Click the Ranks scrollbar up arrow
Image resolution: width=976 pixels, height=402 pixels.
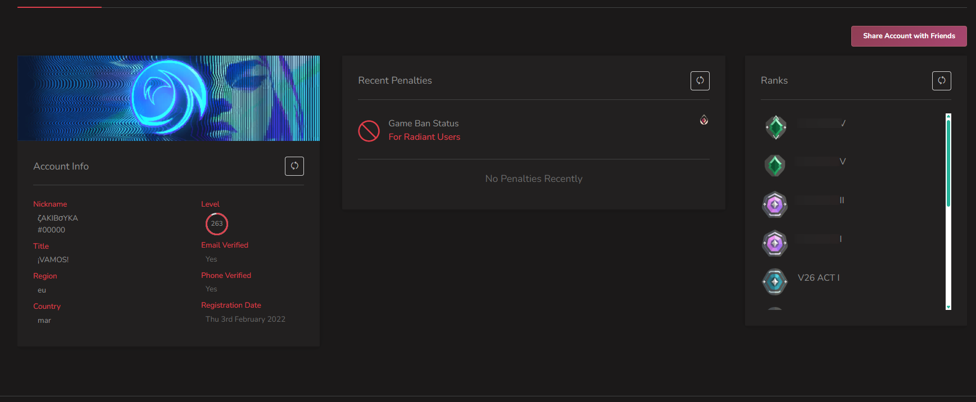pos(948,116)
